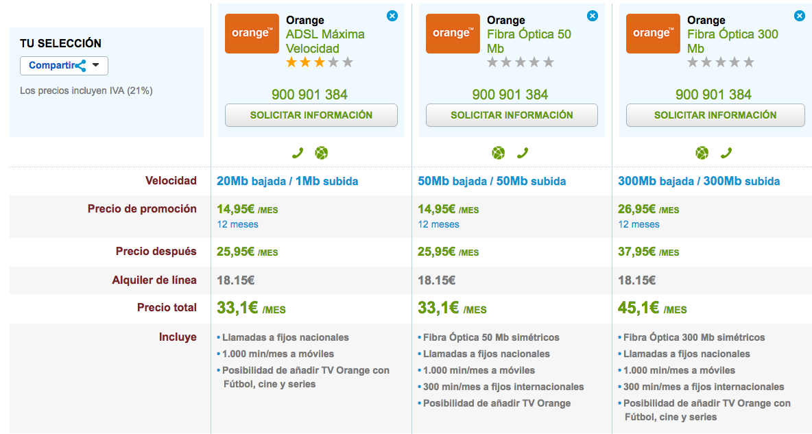The image size is (812, 434).
Task: Click the speed '20Mb bajada / 1Mb subida'
Action: 287,181
